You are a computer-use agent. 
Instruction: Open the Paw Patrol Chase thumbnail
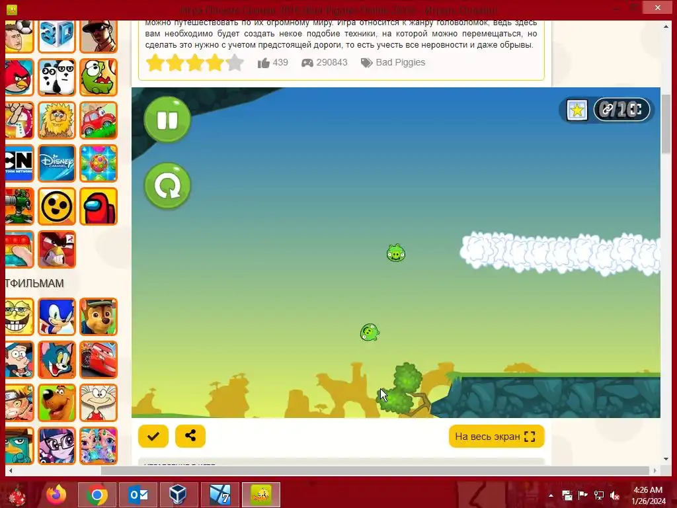(x=99, y=317)
